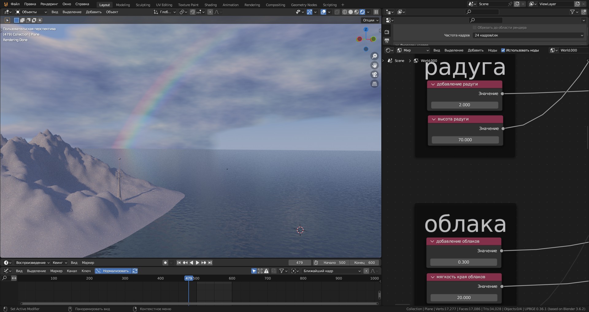
Task: Switch to the Modeling workspace tab
Action: [x=123, y=5]
